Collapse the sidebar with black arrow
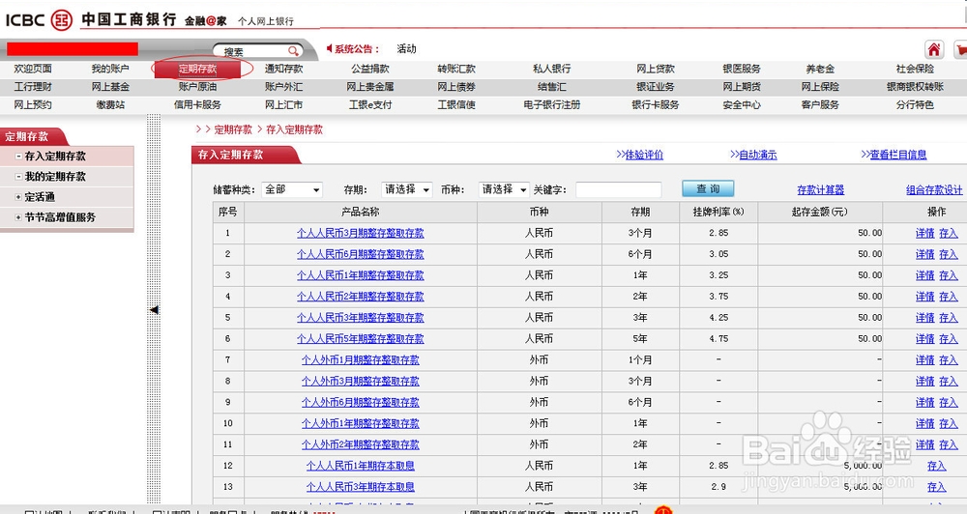Image resolution: width=967 pixels, height=514 pixels. click(x=154, y=309)
